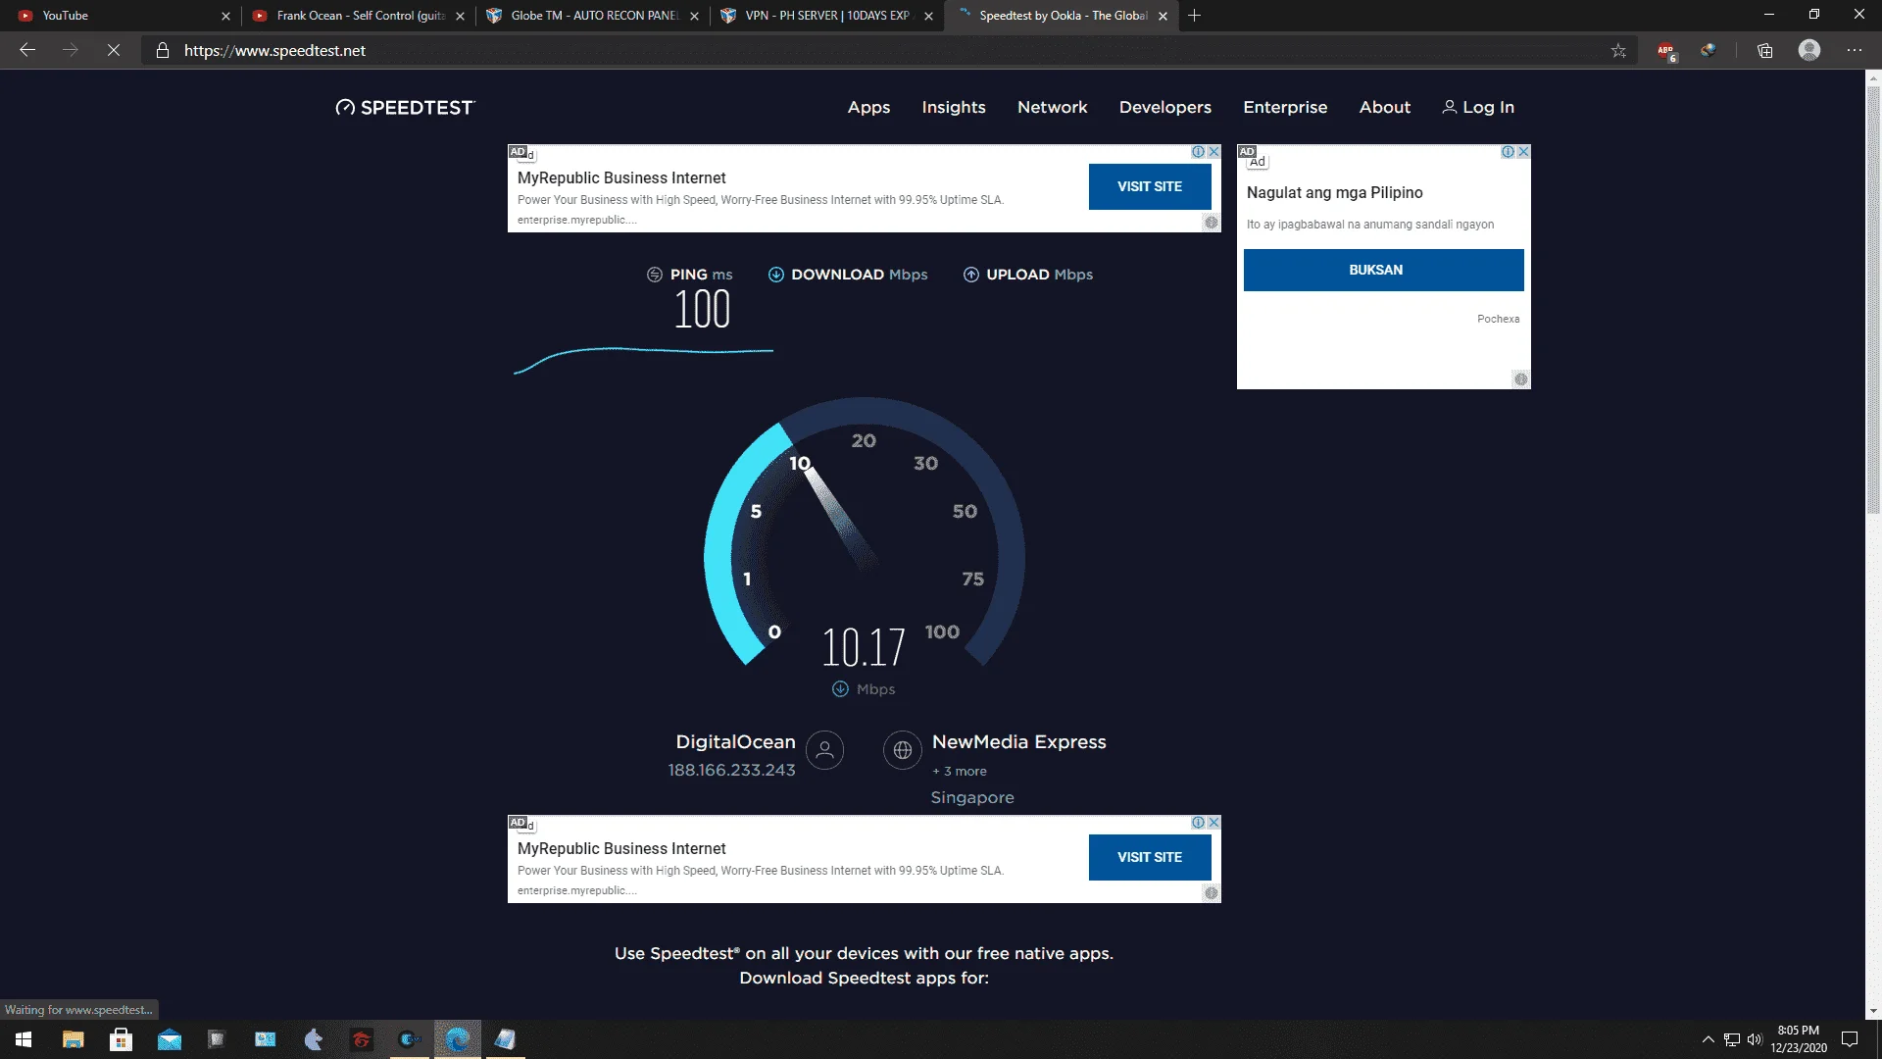The image size is (1882, 1059).
Task: Click the download icon beside DOWNLOAD Mbps
Action: [x=775, y=275]
